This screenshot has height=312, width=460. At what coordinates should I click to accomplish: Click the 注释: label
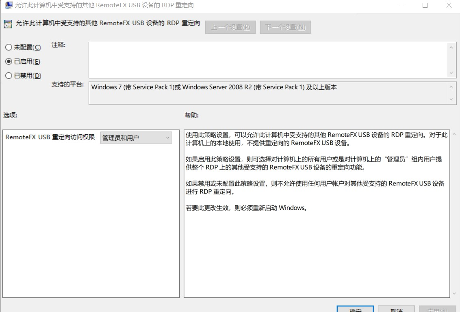pos(59,45)
